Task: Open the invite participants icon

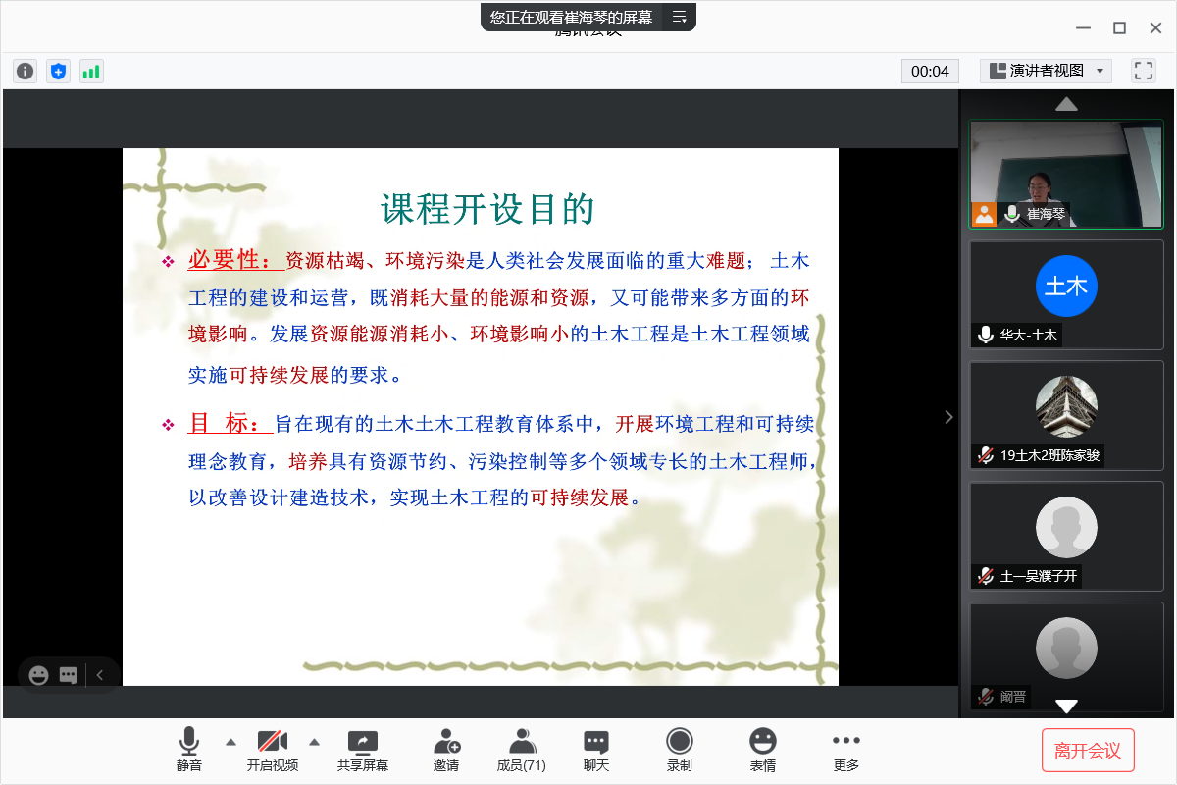Action: click(x=446, y=750)
